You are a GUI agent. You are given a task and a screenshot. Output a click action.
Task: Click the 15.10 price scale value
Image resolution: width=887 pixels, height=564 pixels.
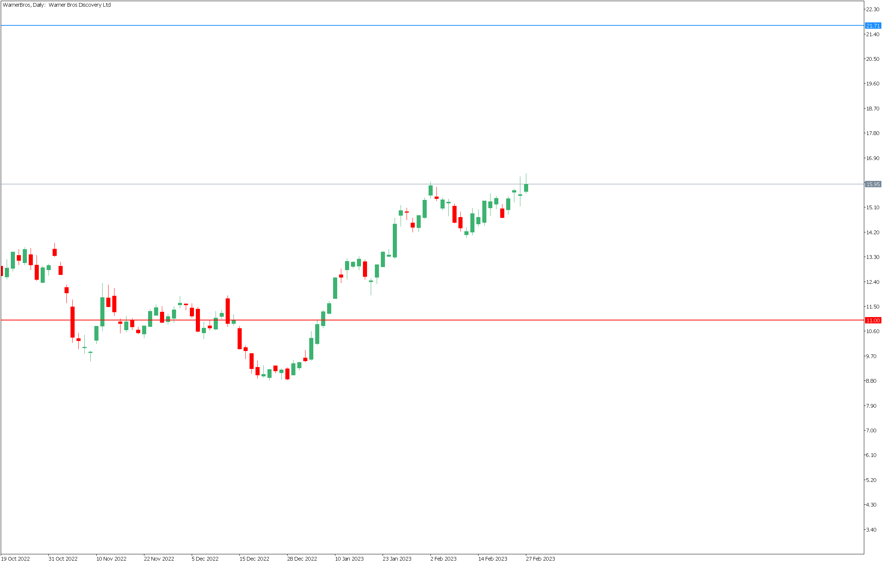(872, 207)
